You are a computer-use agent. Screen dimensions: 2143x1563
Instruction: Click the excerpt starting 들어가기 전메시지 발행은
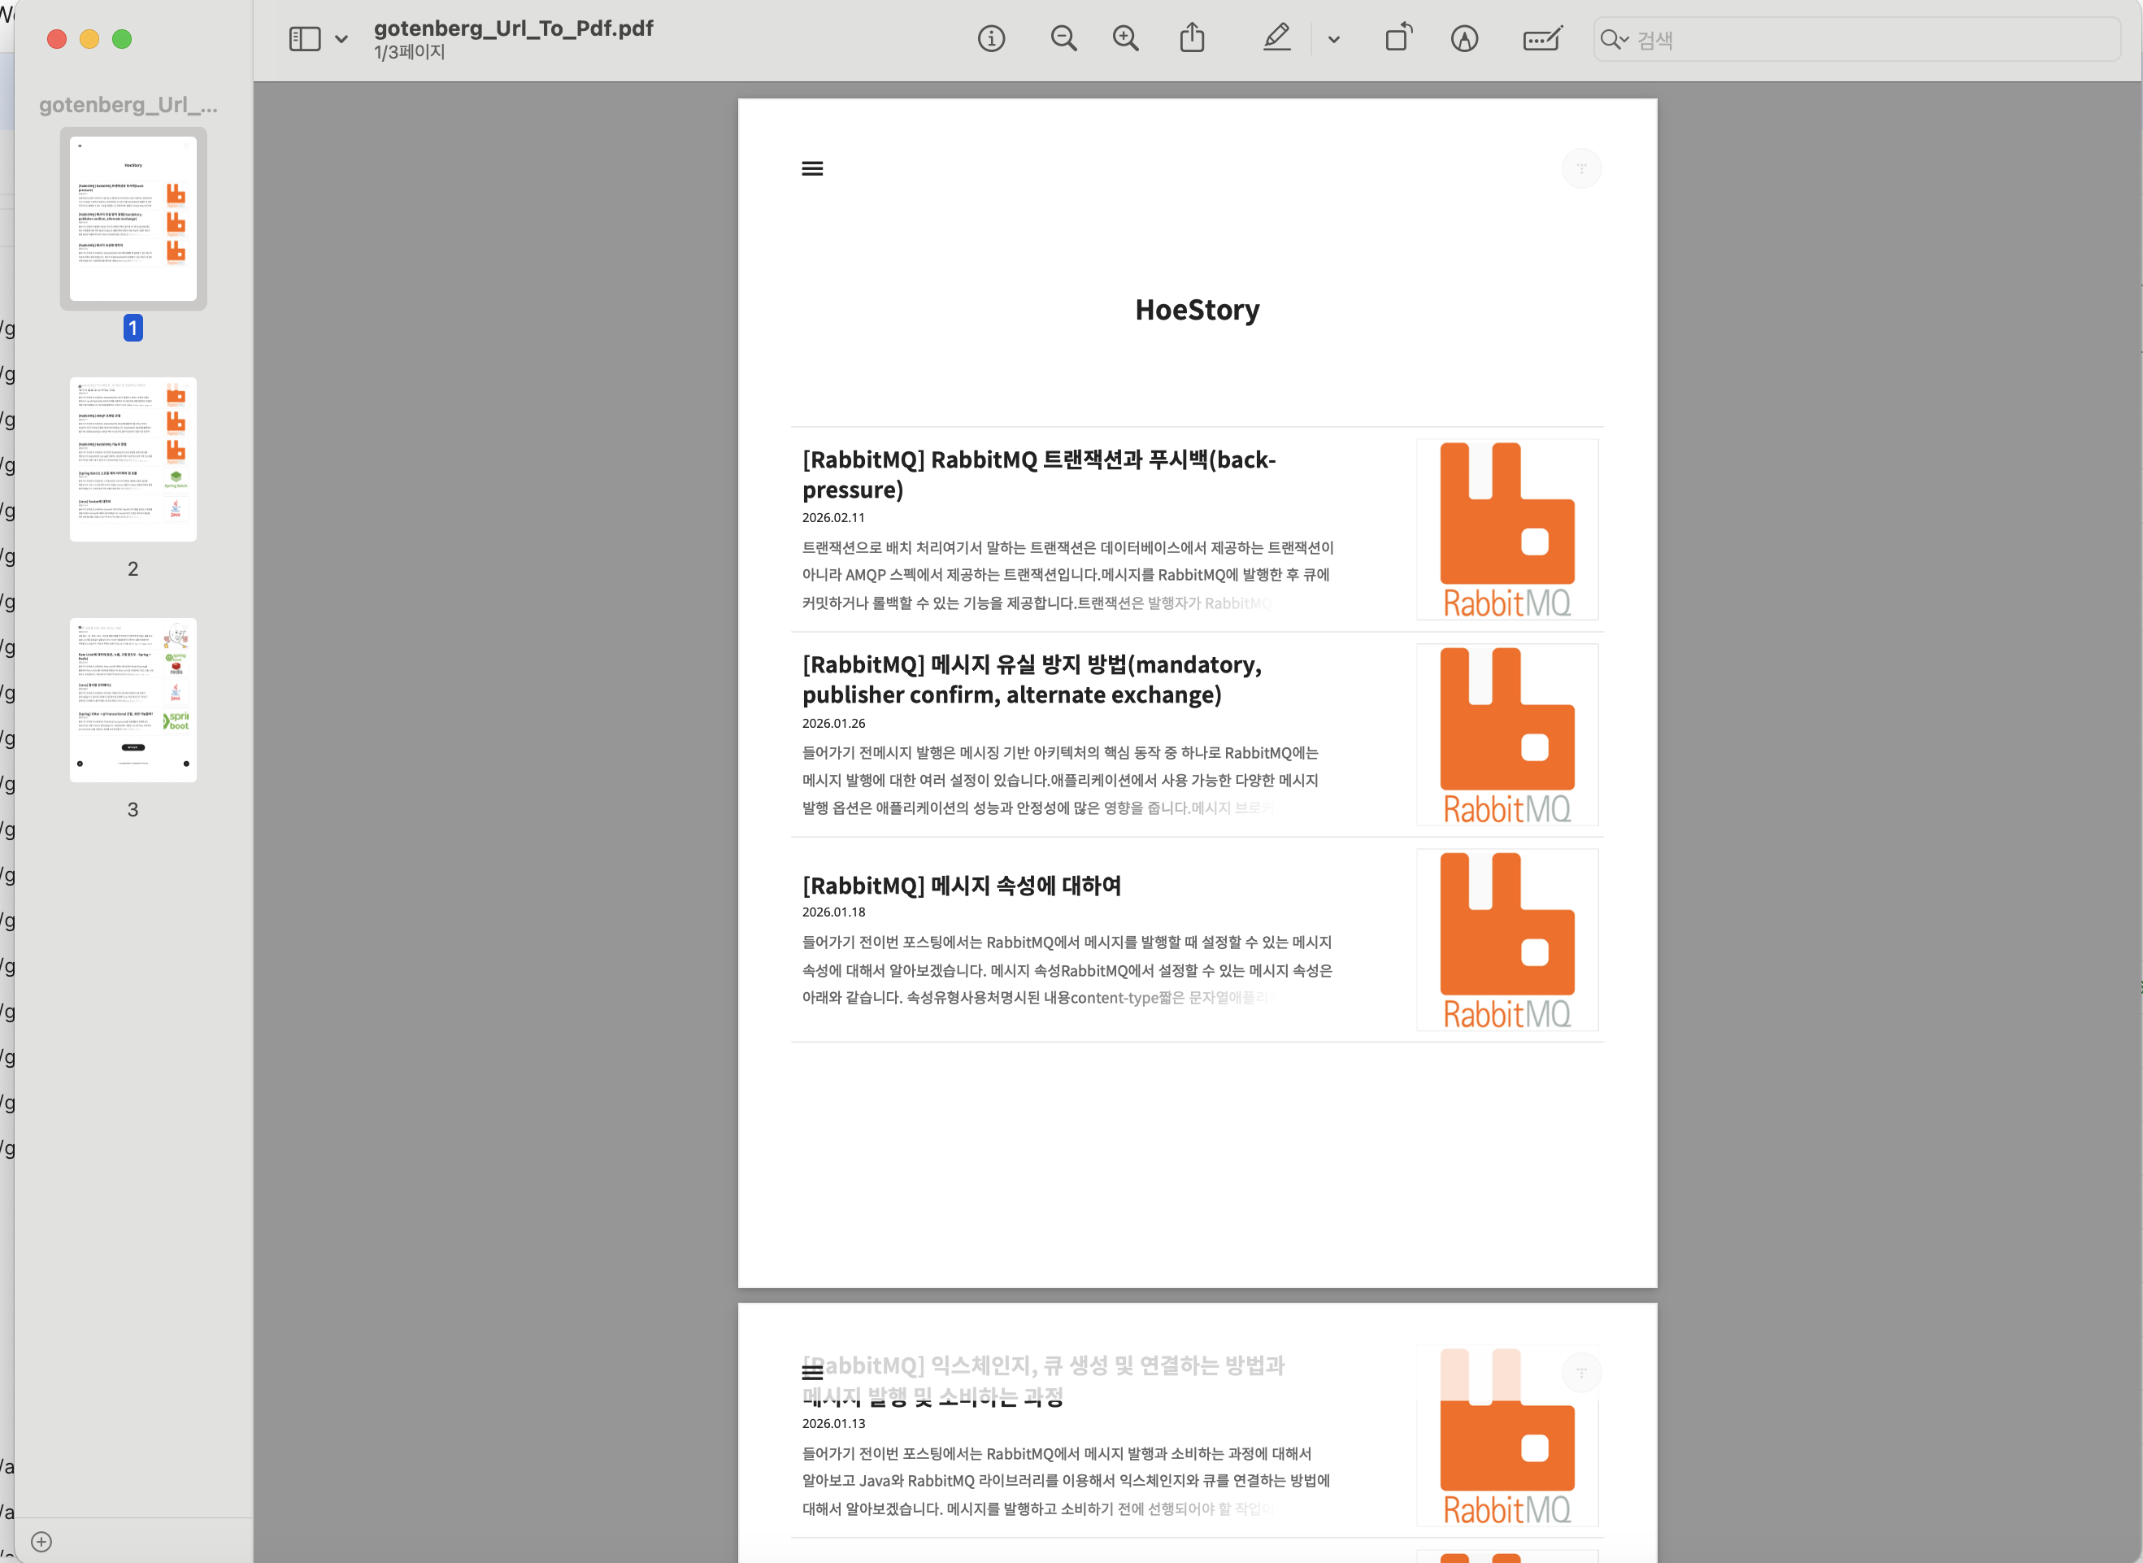1060,781
